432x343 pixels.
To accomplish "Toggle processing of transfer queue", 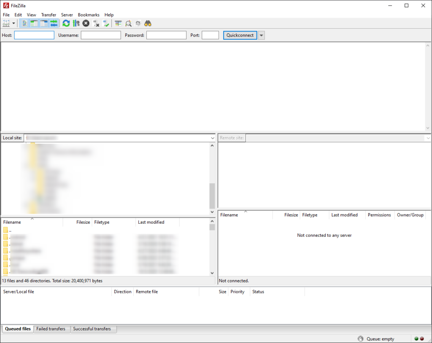I will point(76,24).
